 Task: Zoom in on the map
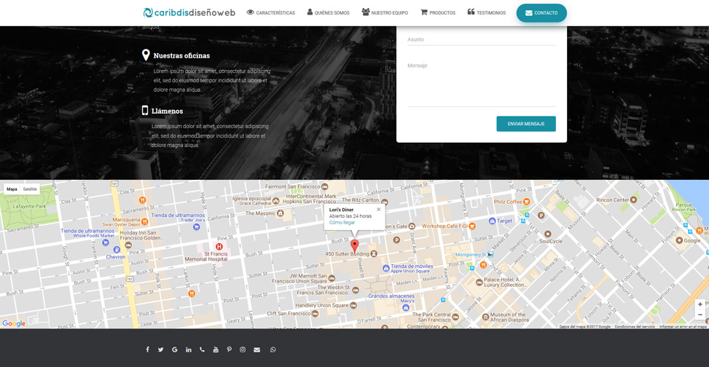(700, 304)
